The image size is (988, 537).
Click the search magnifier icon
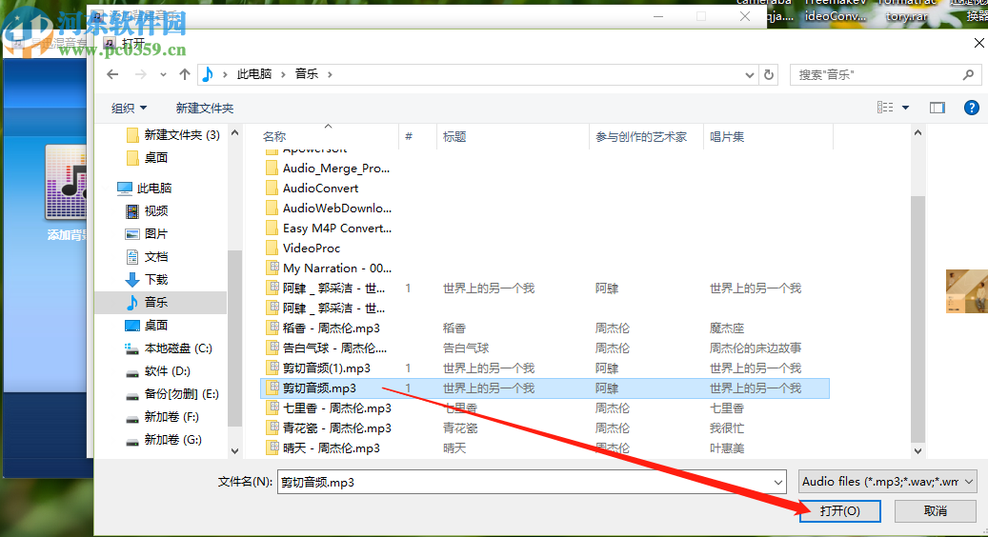click(x=968, y=75)
